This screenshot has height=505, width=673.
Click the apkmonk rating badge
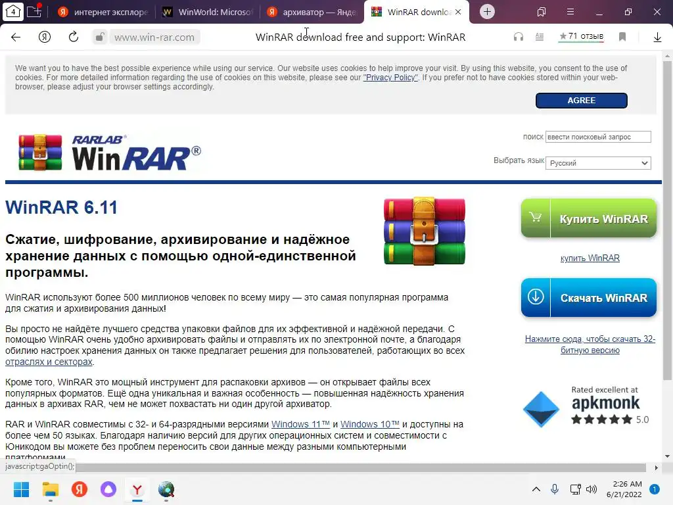(x=586, y=406)
